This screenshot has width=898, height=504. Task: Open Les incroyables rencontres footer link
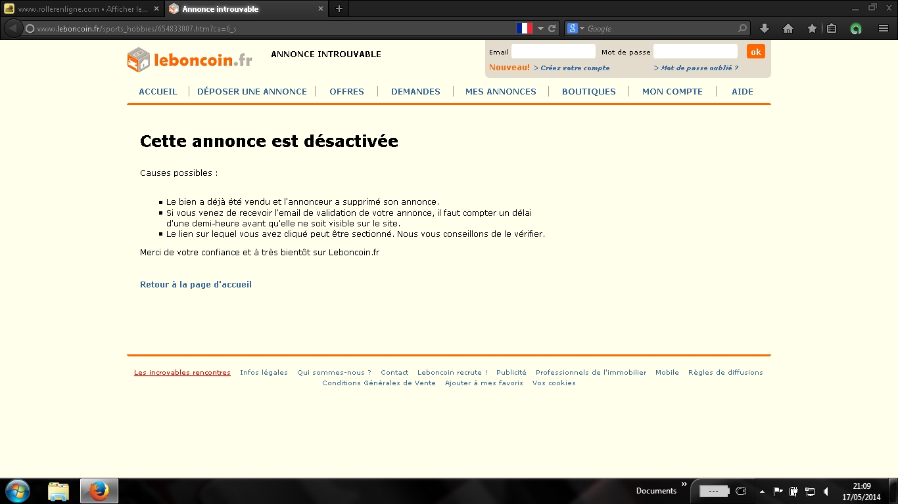tap(182, 373)
